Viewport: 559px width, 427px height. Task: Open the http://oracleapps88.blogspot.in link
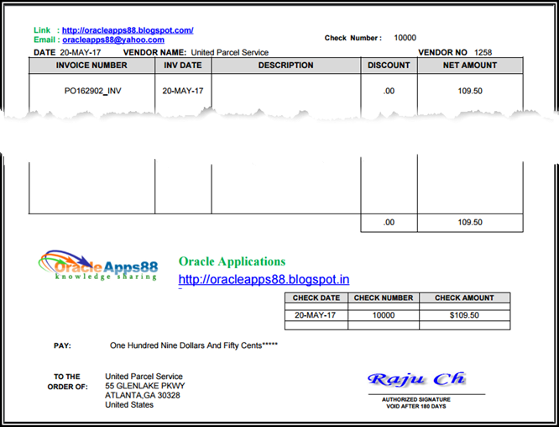coord(264,279)
